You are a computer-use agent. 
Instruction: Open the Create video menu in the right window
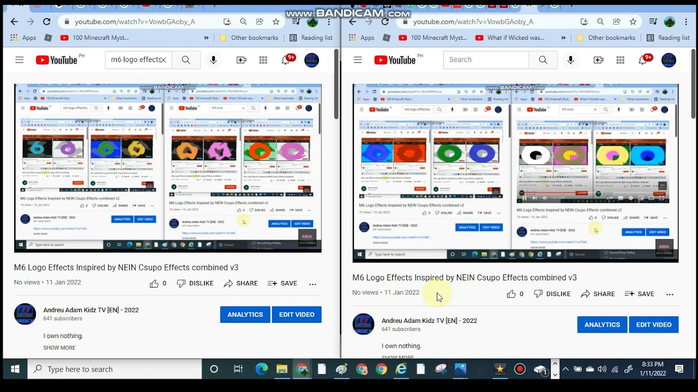pyautogui.click(x=598, y=60)
